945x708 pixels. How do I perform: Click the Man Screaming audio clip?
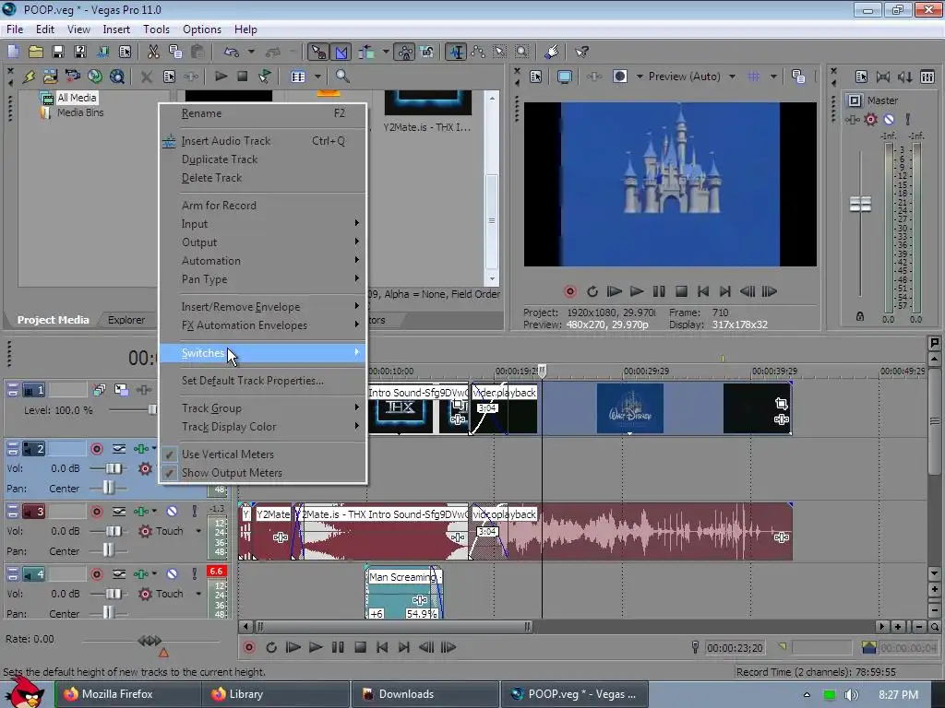[404, 593]
